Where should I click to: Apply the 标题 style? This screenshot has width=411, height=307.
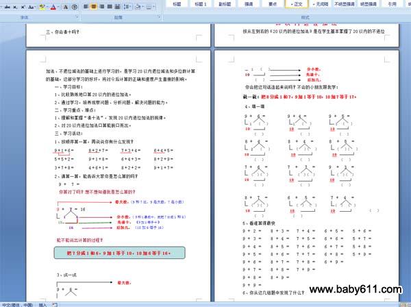point(177,3)
